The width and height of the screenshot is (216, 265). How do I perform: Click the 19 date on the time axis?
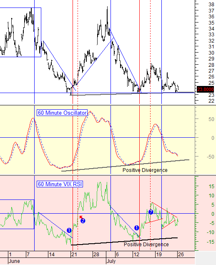tap(159, 254)
